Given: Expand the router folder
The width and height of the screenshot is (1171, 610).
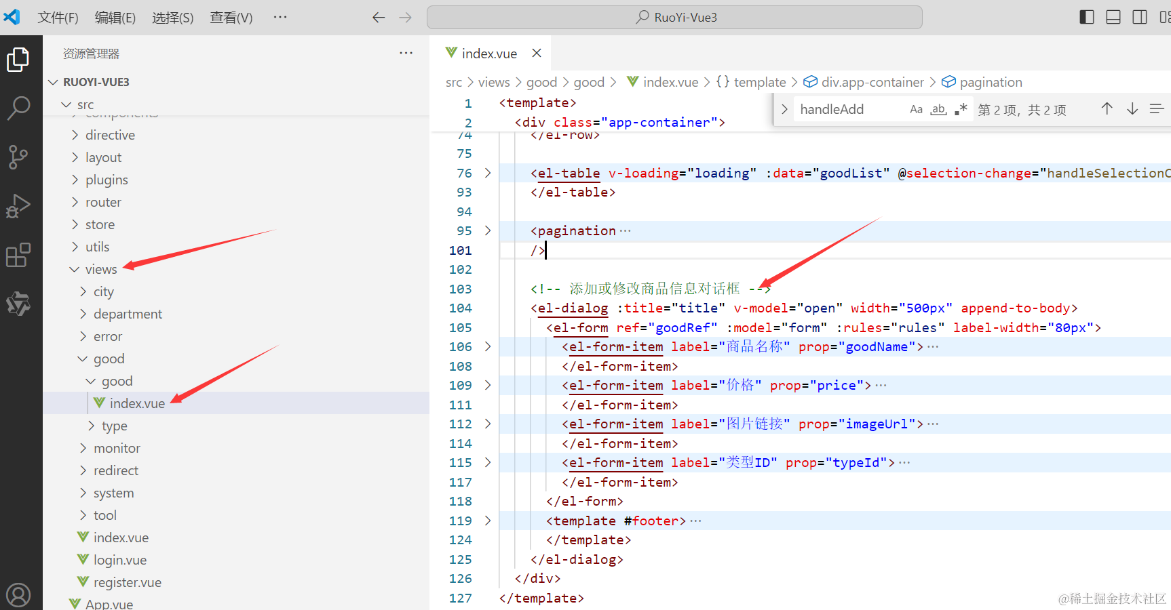Looking at the screenshot, I should (x=103, y=202).
